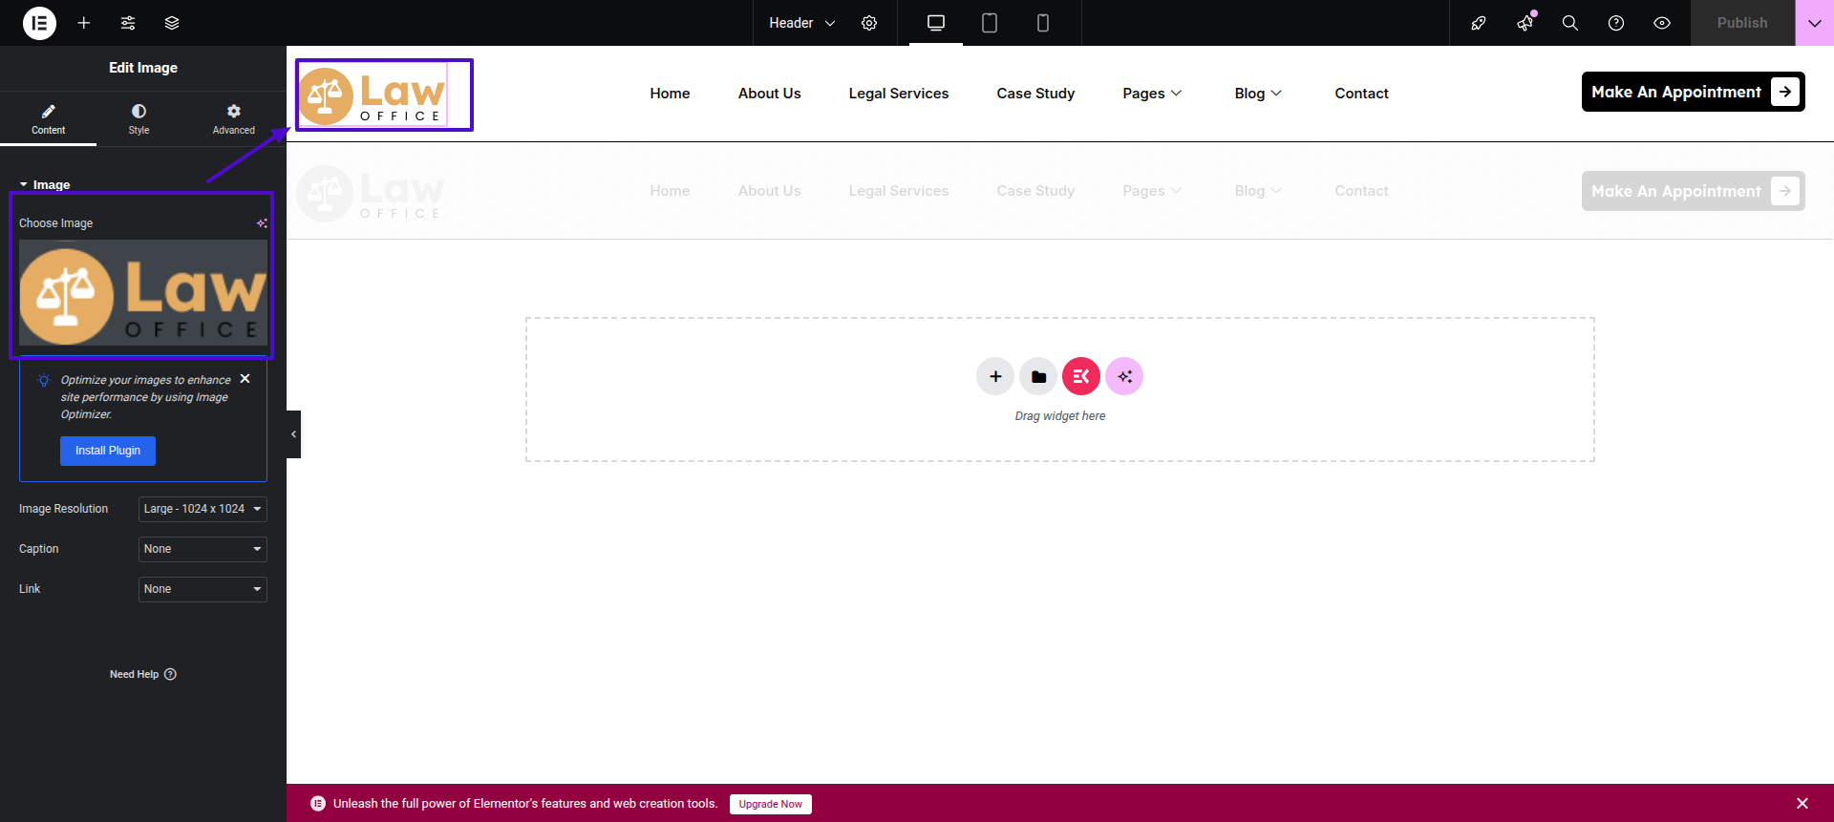Click the Upgrade Now button
The height and width of the screenshot is (822, 1834).
pyautogui.click(x=770, y=804)
